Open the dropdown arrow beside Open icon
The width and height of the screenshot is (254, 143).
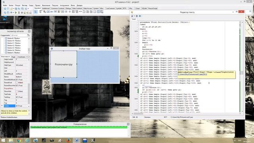pos(13,8)
